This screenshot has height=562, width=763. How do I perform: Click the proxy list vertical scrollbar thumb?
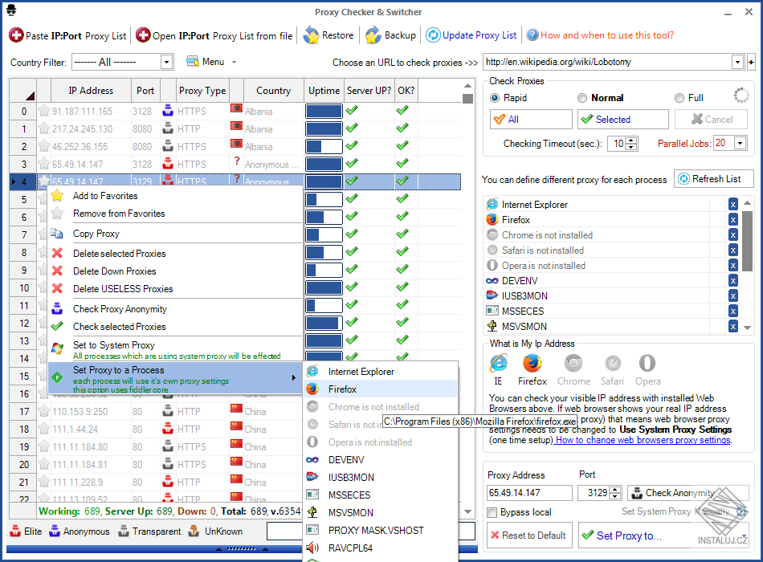click(x=467, y=99)
